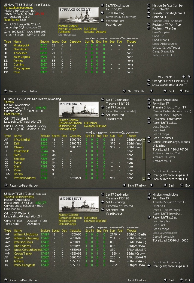The width and height of the screenshot is (194, 283).
Task: Toggle No Auto-Disband for TF 231
Action: 95,221
